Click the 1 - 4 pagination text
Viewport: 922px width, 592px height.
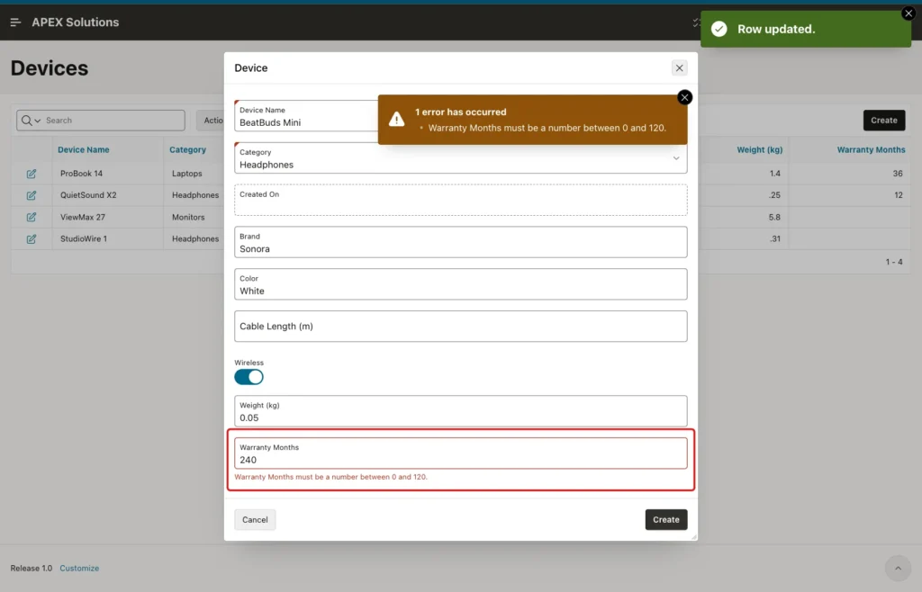tap(894, 262)
